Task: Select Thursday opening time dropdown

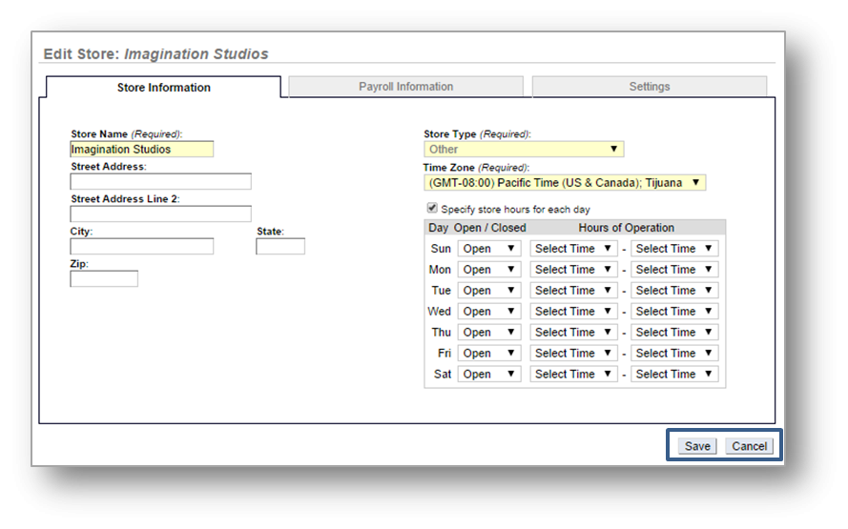Action: tap(573, 333)
